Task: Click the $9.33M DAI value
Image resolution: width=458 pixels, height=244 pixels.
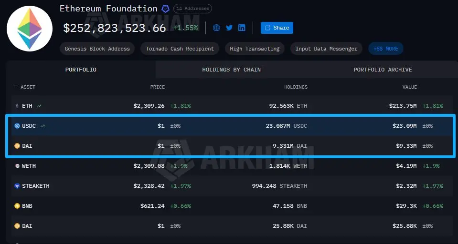Action: click(406, 146)
